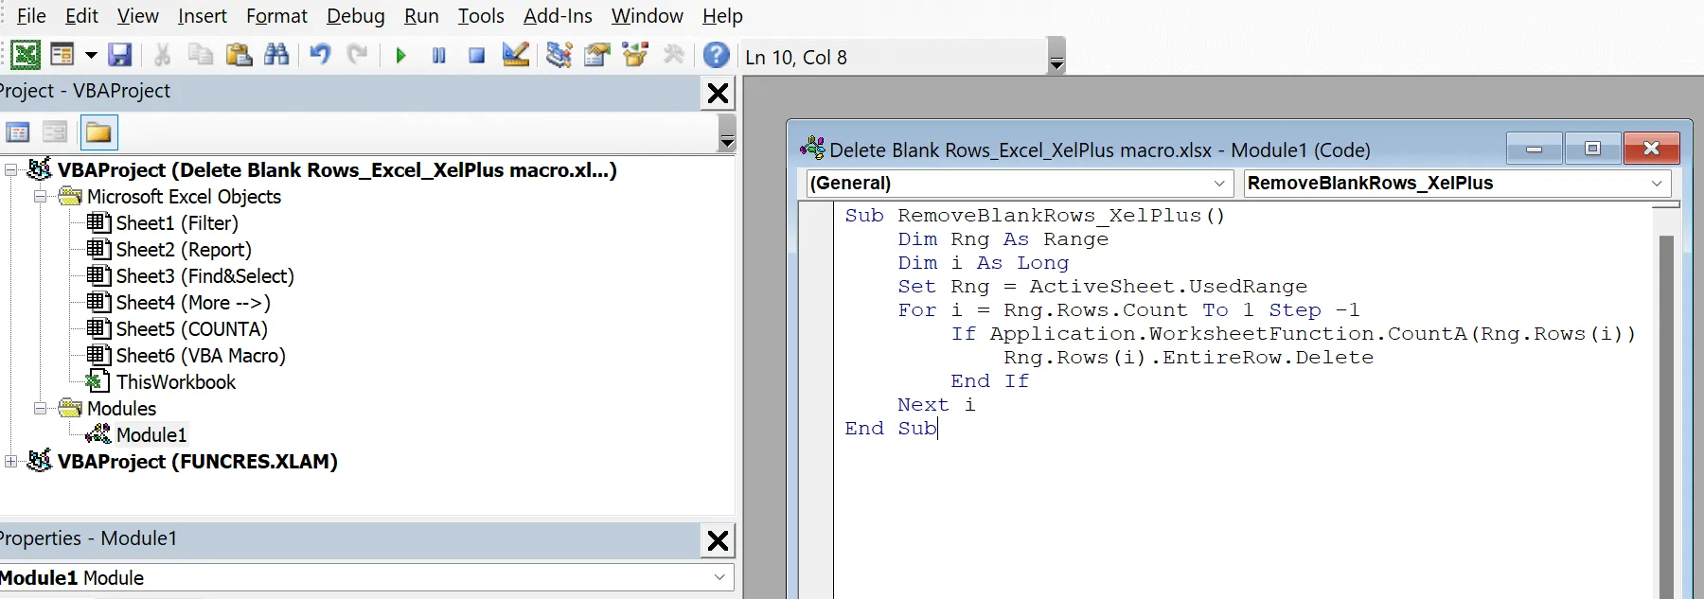Expand the VBAProject (FUNCRES.XLAM) node
Image resolution: width=1704 pixels, height=599 pixels.
[x=11, y=462]
